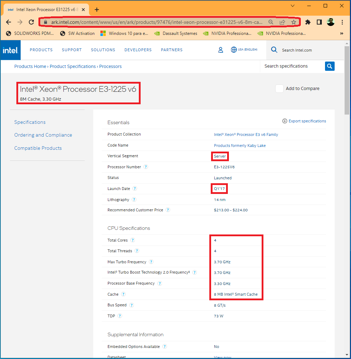Click the help icon beside Cache
This screenshot has width=351, height=359.
point(123,294)
